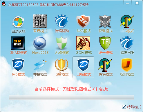Select the GOM模式 dragon icon
Image resolution: width=143 pixels, height=112 pixels.
click(83, 43)
